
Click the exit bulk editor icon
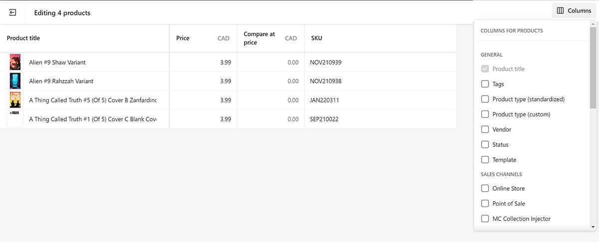pyautogui.click(x=12, y=12)
